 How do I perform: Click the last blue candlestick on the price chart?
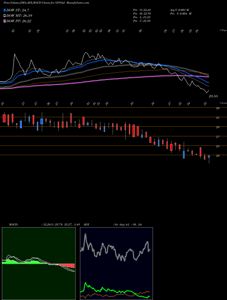(x=209, y=156)
